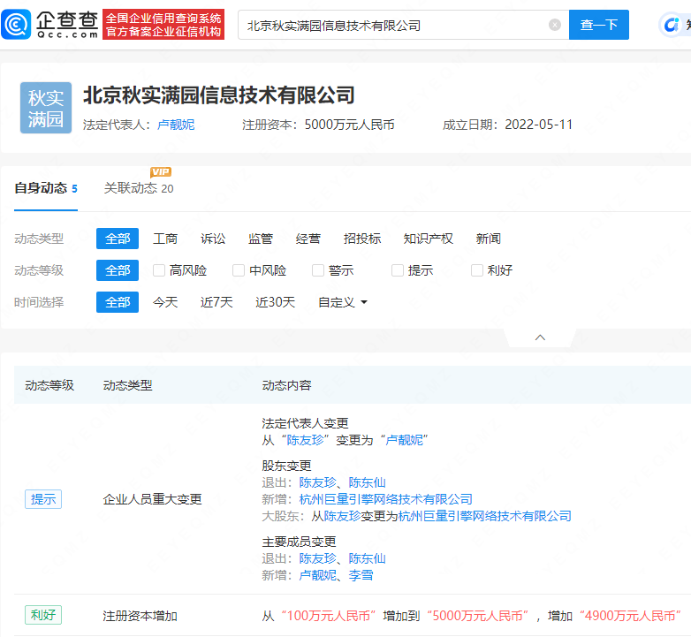Image resolution: width=691 pixels, height=637 pixels.
Task: Open 卢靓妮 link in 法定代表人变更 line
Action: (404, 440)
